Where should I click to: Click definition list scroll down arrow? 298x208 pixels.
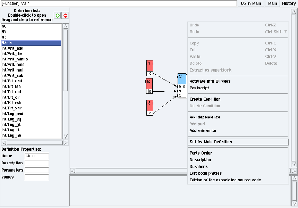click(66, 136)
